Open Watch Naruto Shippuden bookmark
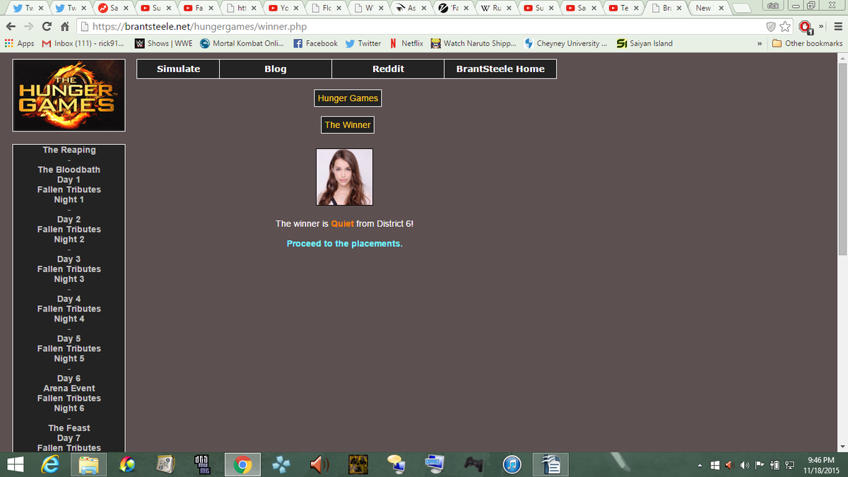Viewport: 848px width, 477px height. coord(473,43)
